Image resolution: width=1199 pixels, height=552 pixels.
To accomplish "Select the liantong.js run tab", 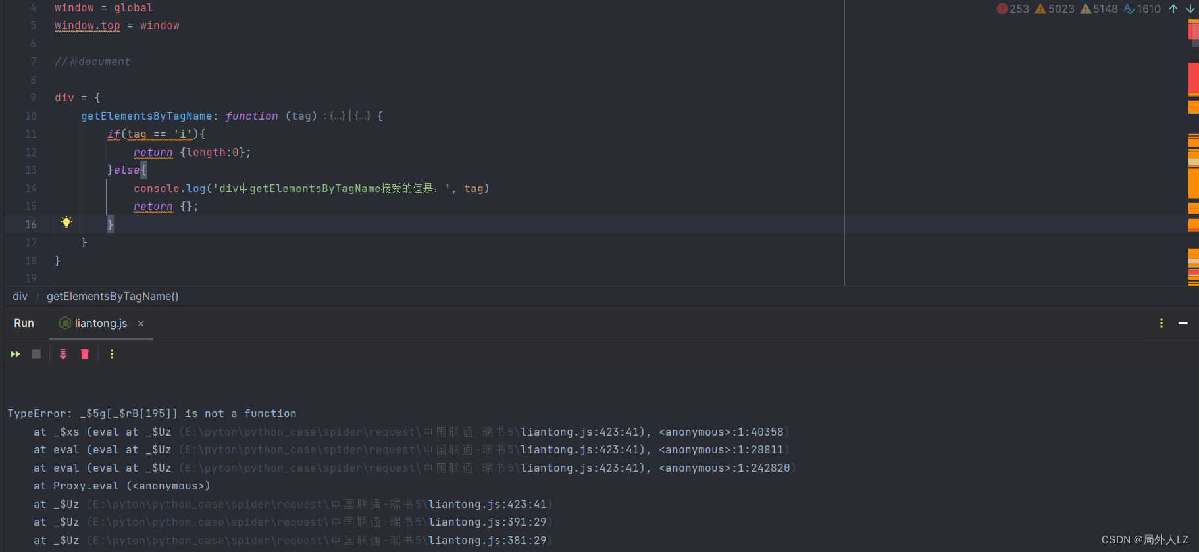I will 101,323.
